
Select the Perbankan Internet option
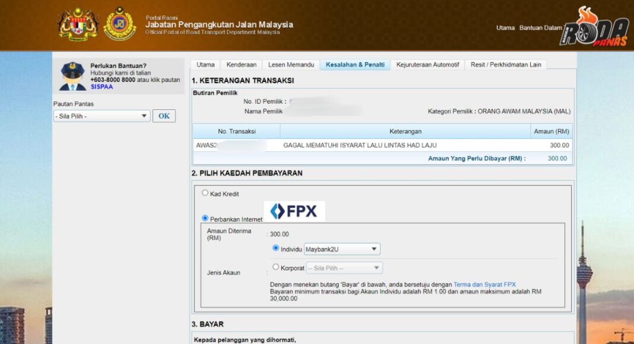coord(205,219)
